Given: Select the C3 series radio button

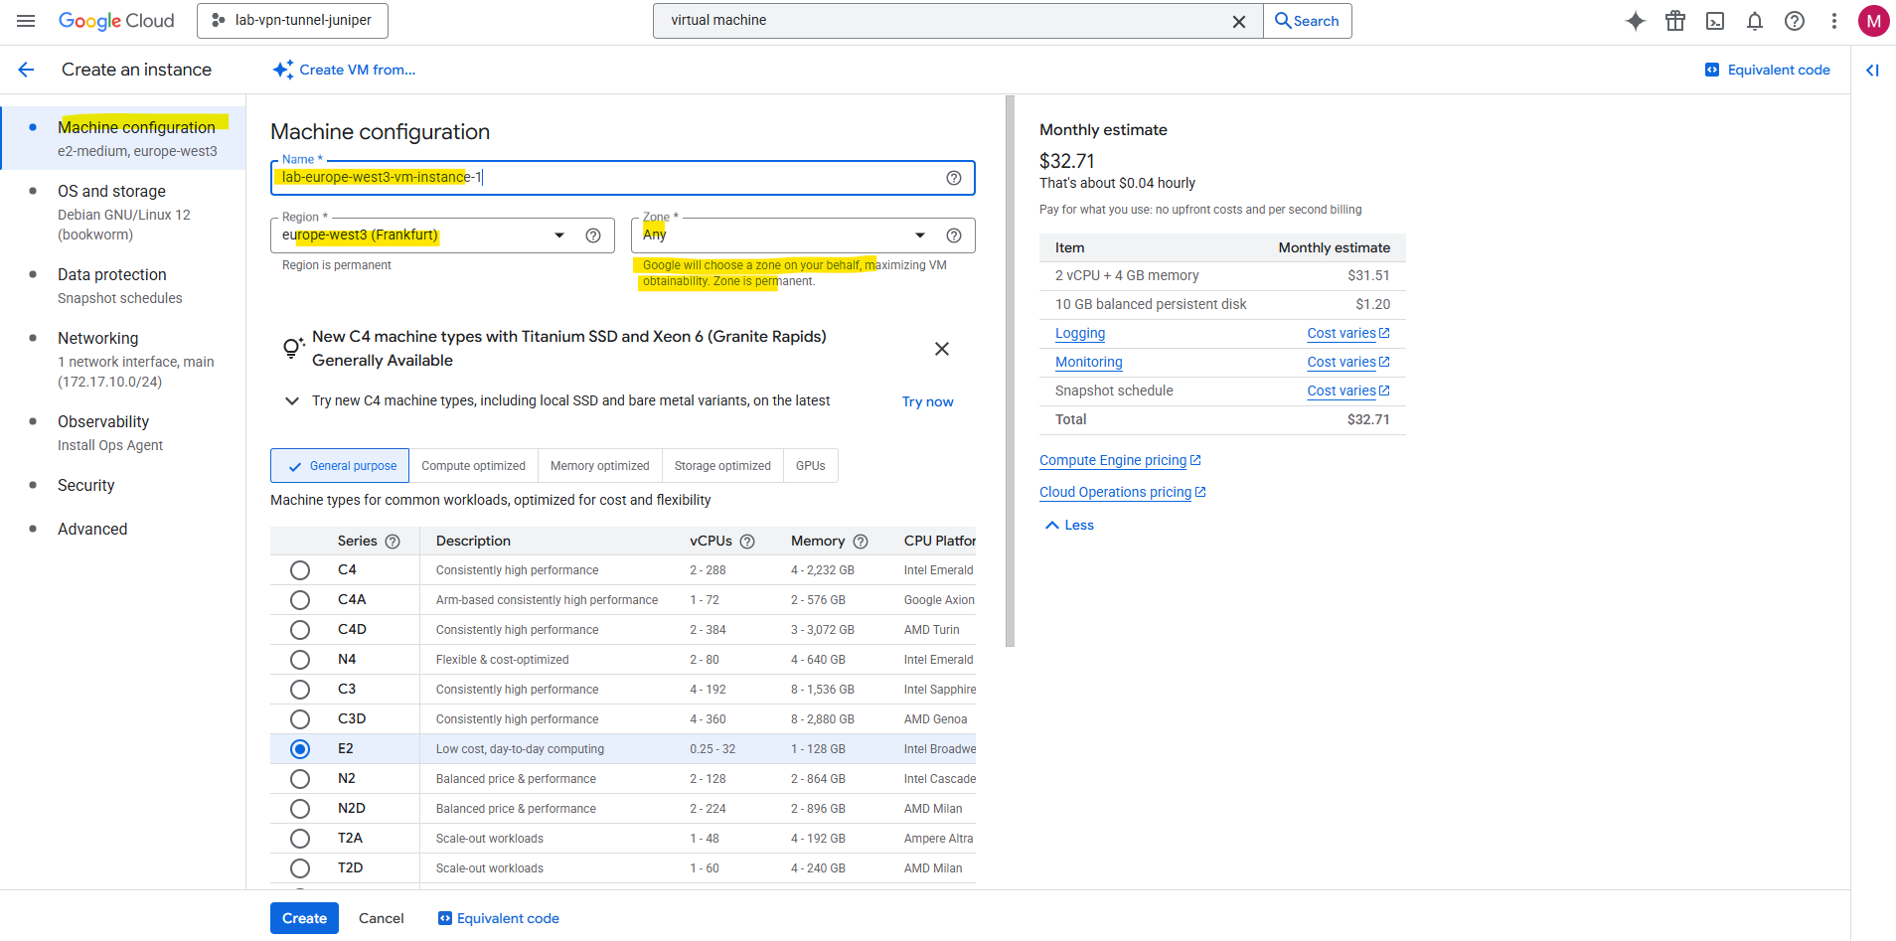Looking at the screenshot, I should tap(300, 690).
